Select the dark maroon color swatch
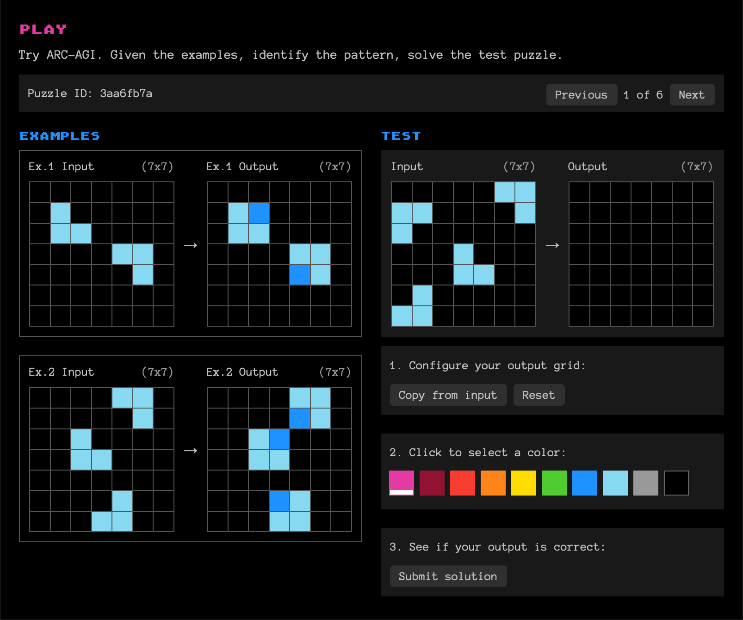This screenshot has height=620, width=743. click(x=432, y=483)
